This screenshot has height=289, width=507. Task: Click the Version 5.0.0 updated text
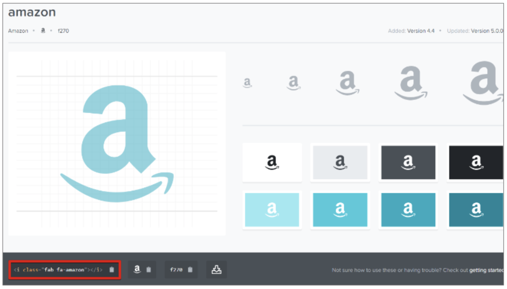pos(487,31)
